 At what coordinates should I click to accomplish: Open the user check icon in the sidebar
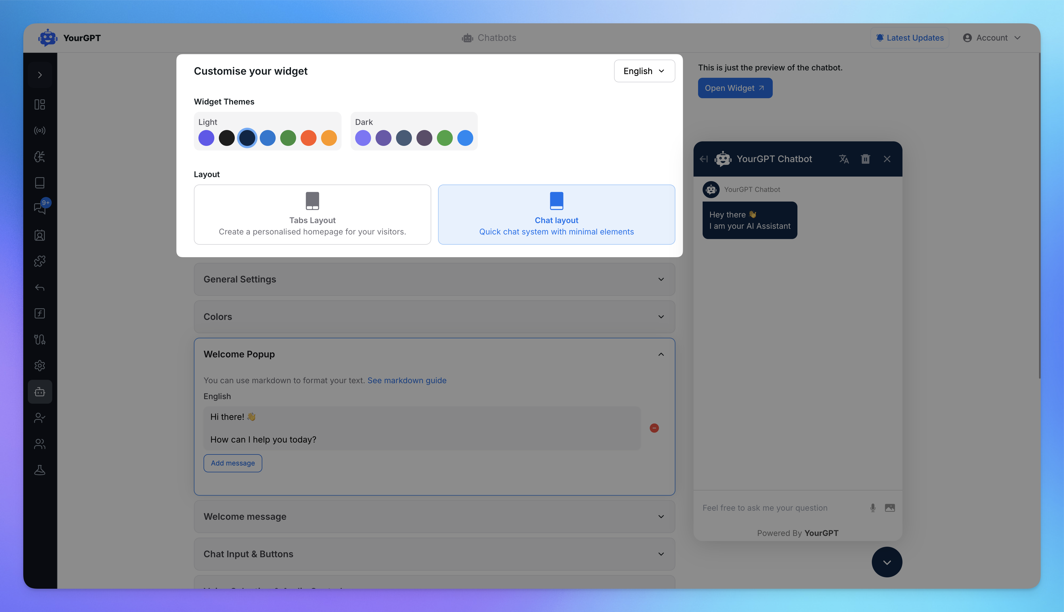[x=40, y=418]
